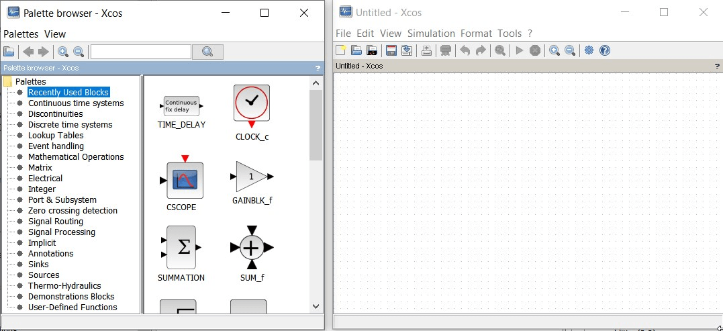Open the View menu in the Palette browser
Screen dimensions: 723x331
[55, 34]
